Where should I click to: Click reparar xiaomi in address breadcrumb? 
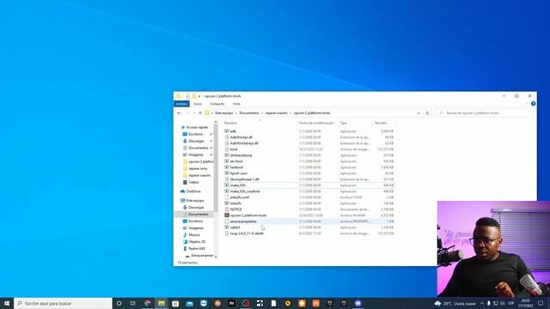[x=277, y=113]
